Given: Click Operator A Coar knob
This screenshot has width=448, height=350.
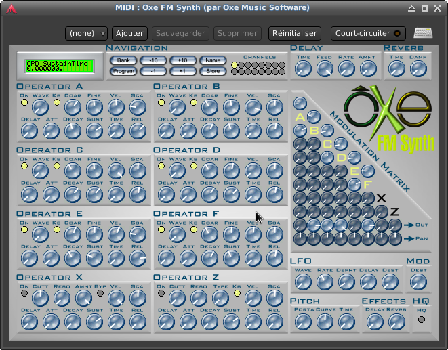Looking at the screenshot, I should 73,108.
